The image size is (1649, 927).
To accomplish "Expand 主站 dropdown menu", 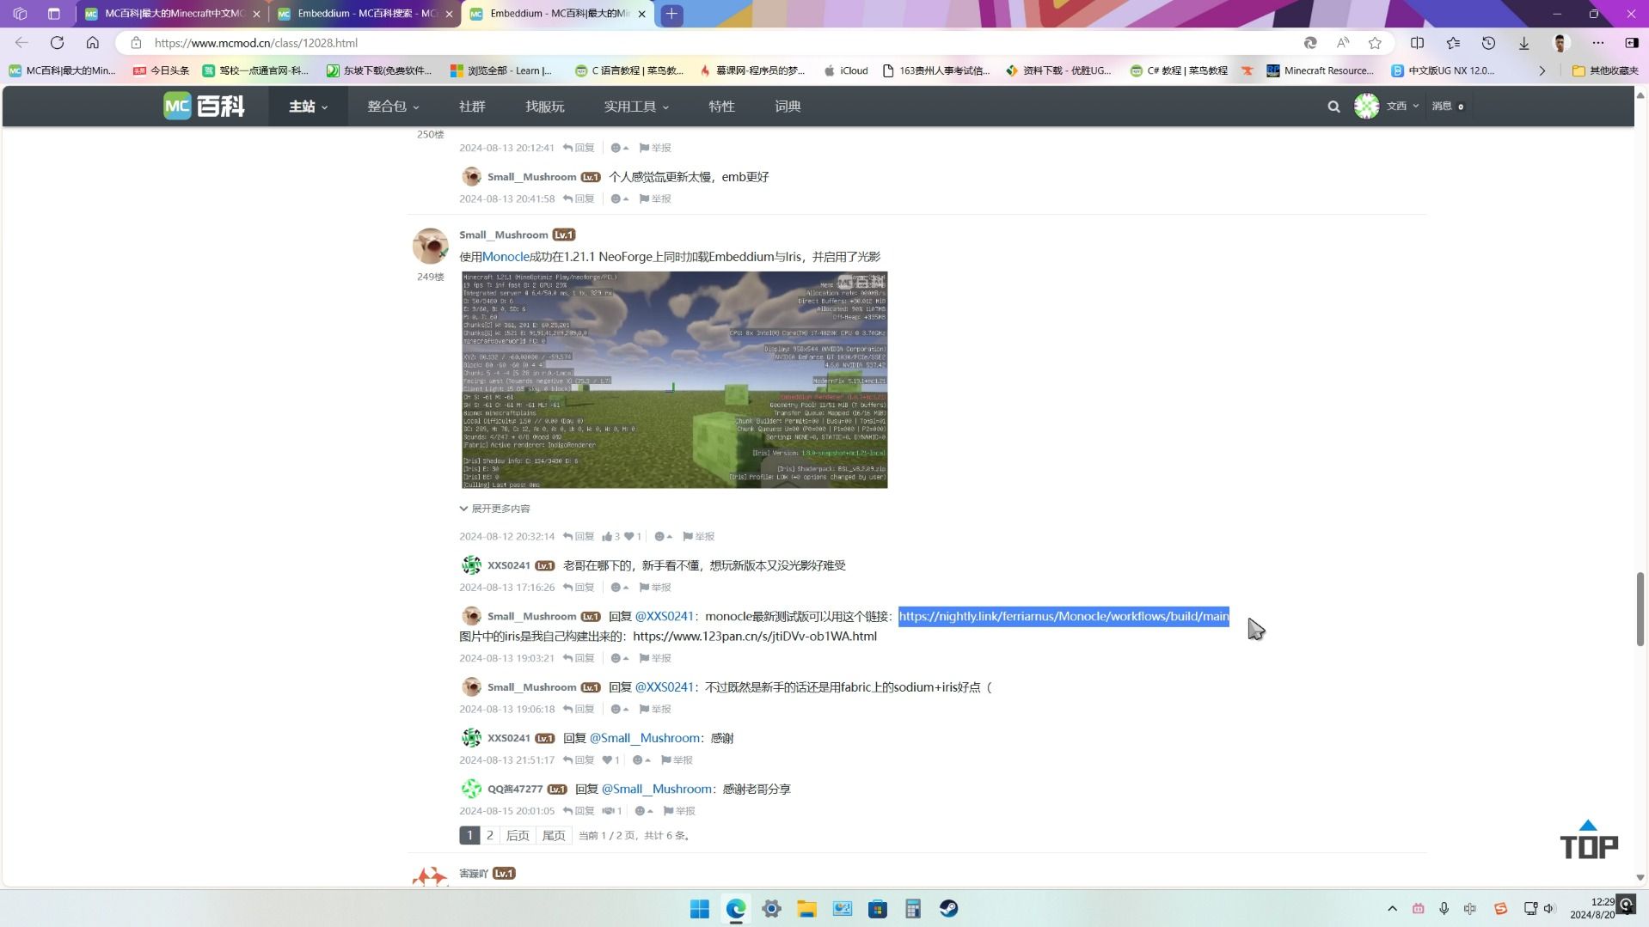I will (x=308, y=107).
